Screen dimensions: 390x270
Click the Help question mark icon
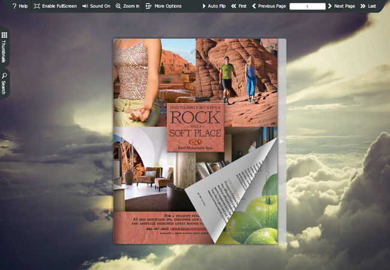click(x=14, y=6)
